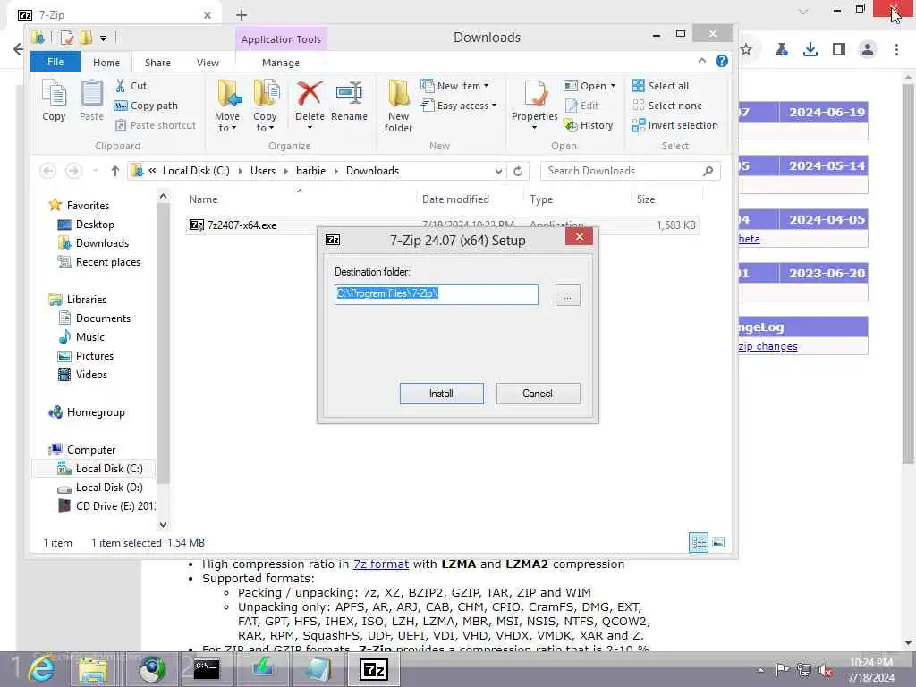916x687 pixels.
Task: Switch to large icons view in status bar
Action: [x=718, y=543]
